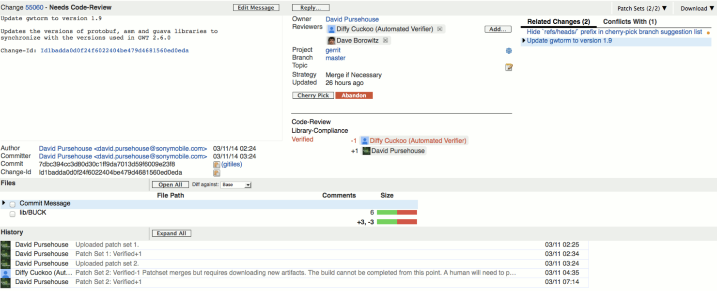This screenshot has height=291, width=717.
Task: Remove Dave Borowitz from reviewers via the X icon
Action: coord(386,40)
